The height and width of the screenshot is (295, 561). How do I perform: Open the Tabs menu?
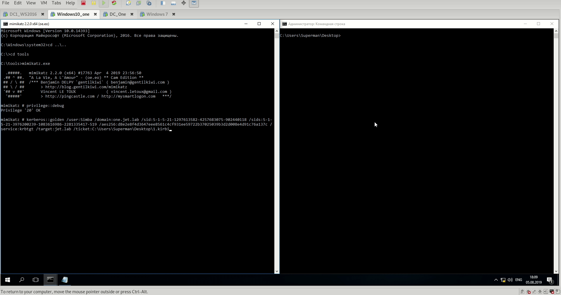pos(56,3)
